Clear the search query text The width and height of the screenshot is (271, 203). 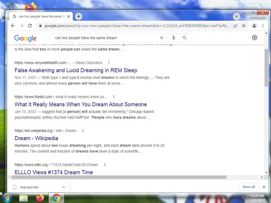[x=162, y=38]
